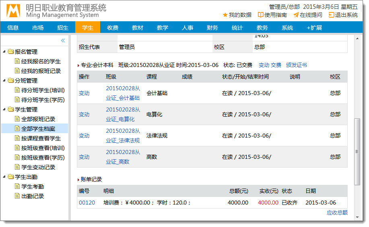Open 学生变动记录 in the sidebar
The image size is (369, 227).
tap(38, 167)
